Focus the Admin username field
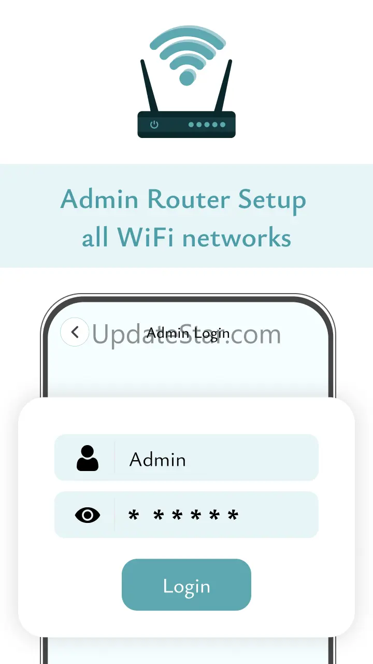Image resolution: width=373 pixels, height=664 pixels. click(x=187, y=458)
